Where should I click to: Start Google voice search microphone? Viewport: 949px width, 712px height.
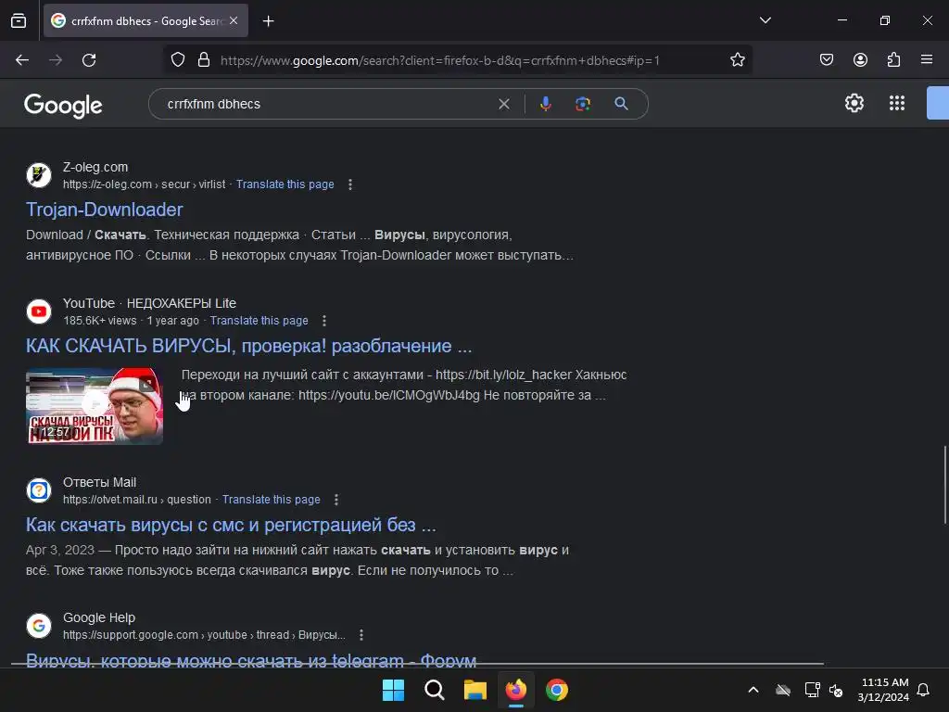pos(545,104)
